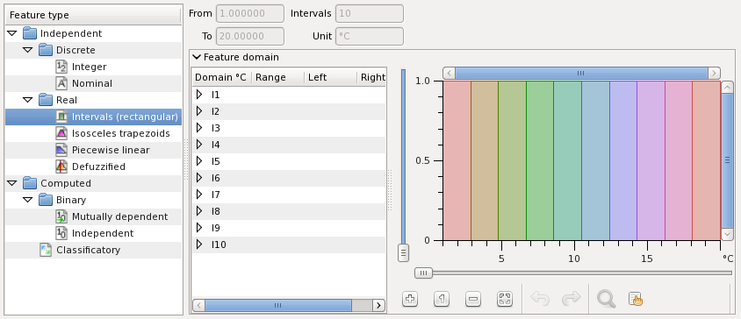Screen dimensions: 741x319
Task: Click the Unit field
Action: [370, 36]
